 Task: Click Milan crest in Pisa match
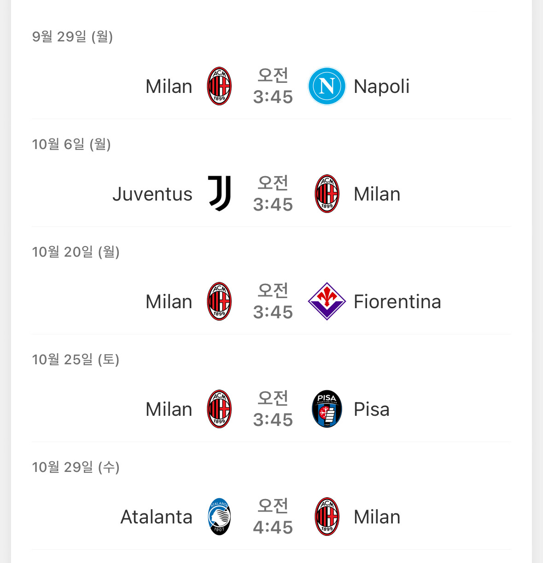point(219,409)
